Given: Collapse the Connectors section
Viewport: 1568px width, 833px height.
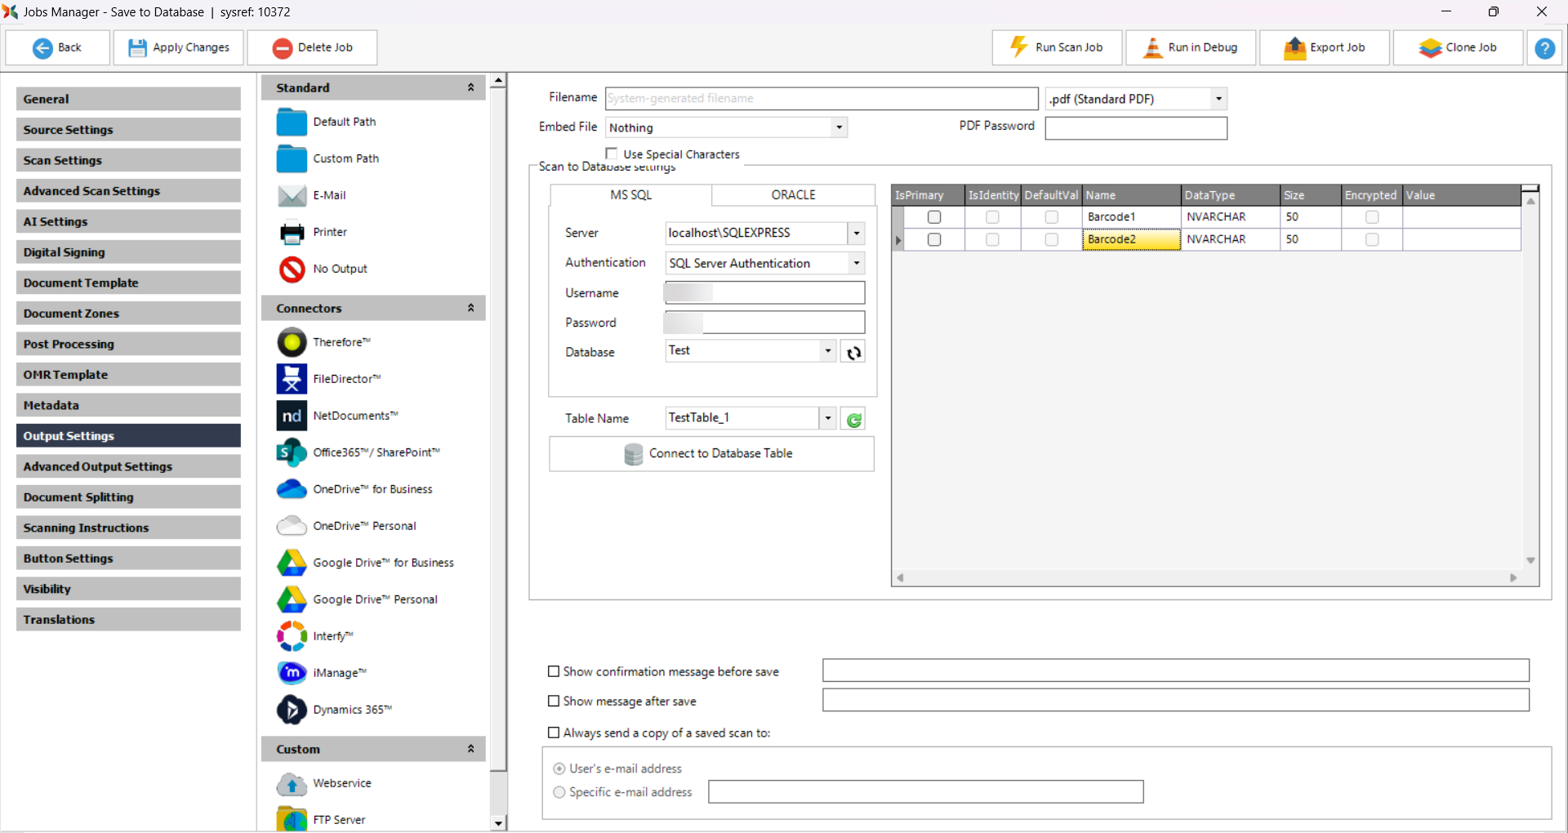Looking at the screenshot, I should tap(470, 308).
